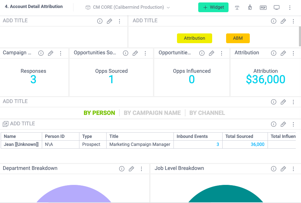Viewport: 301px width, 203px height.
Task: Show info for Attribution/ABM buttons widget
Action: tap(273, 21)
